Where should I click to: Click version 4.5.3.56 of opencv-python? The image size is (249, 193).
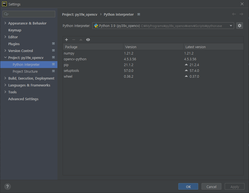click(x=130, y=59)
